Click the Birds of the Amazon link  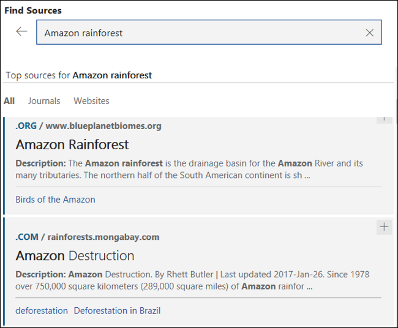[x=55, y=199]
